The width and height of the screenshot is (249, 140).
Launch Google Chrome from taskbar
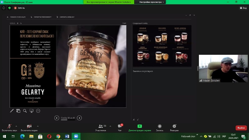click(x=58, y=136)
